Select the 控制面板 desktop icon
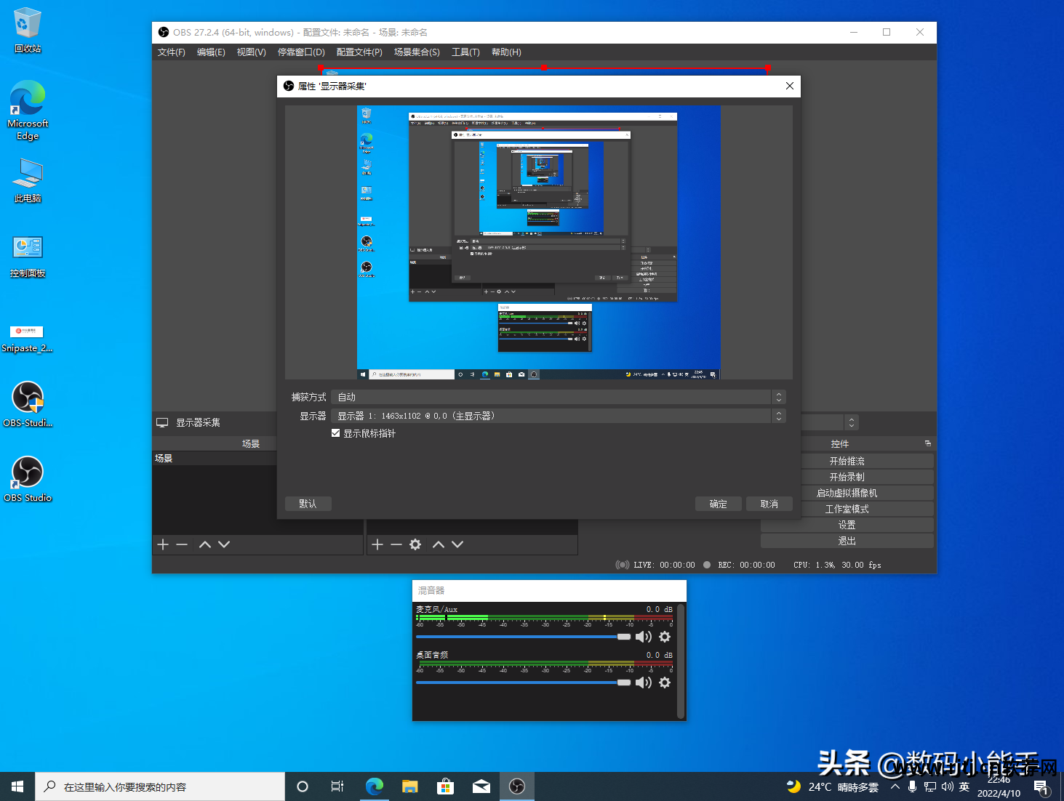1064x801 pixels. click(28, 256)
